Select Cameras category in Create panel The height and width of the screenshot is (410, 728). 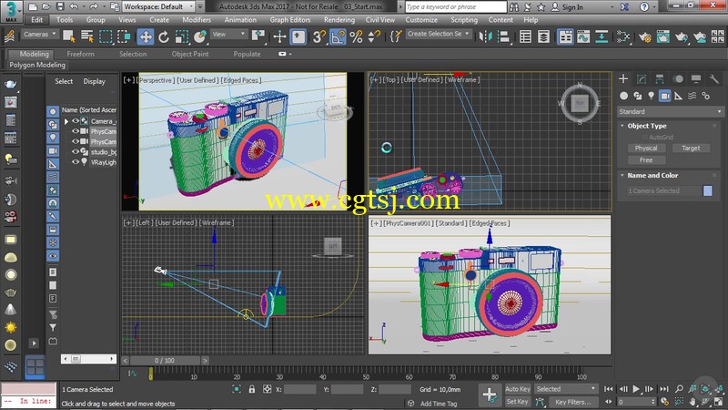tap(665, 96)
